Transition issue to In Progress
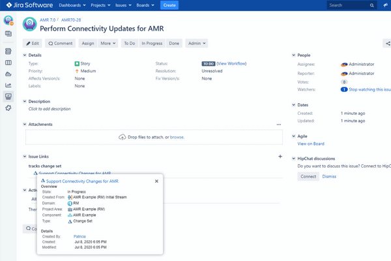 (152, 44)
